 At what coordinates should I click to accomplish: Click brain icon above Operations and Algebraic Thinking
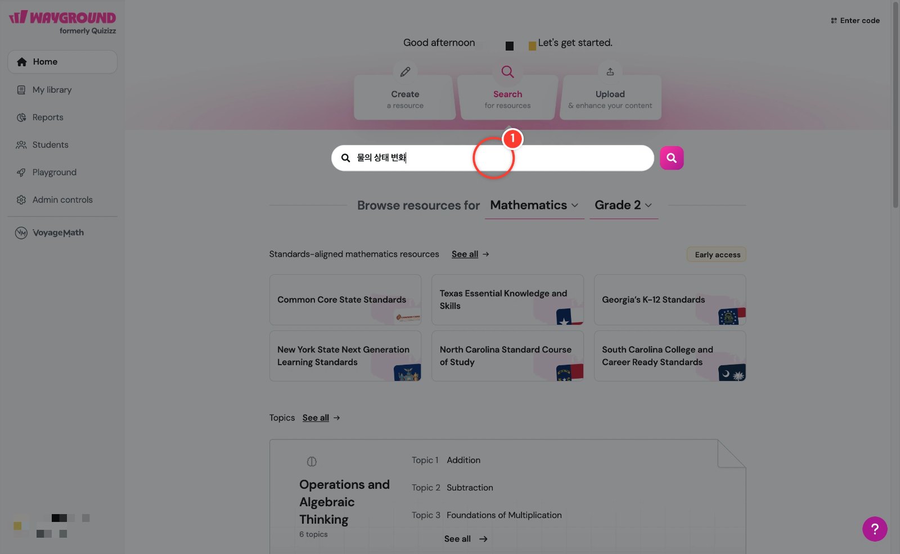312,462
